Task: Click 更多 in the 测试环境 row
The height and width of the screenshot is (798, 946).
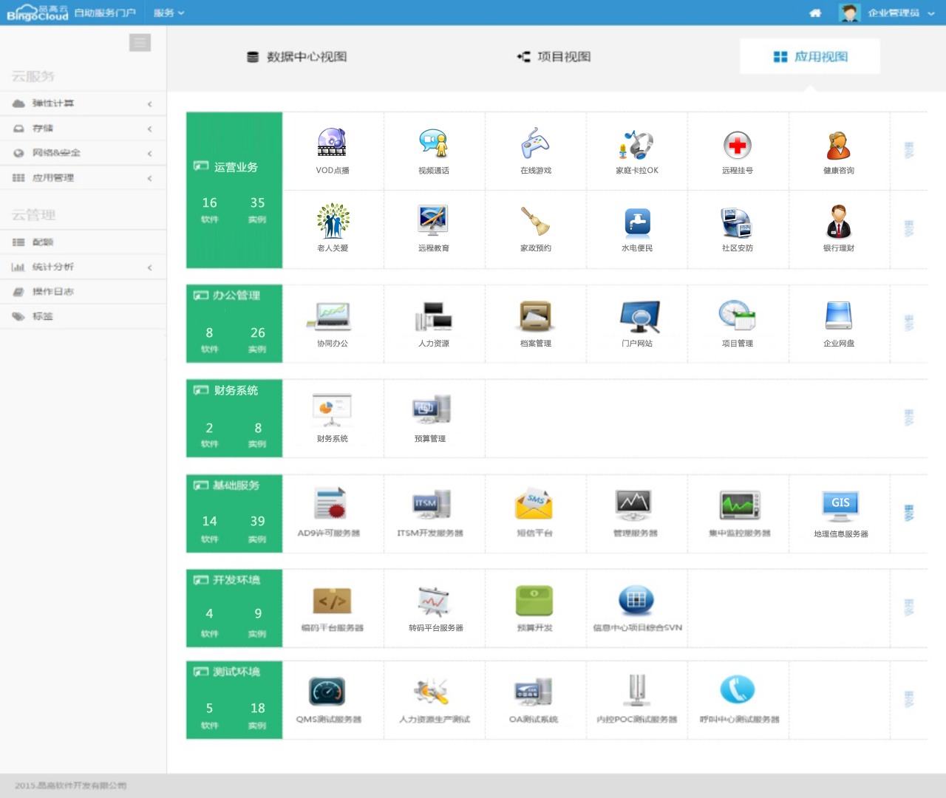Action: pyautogui.click(x=909, y=699)
